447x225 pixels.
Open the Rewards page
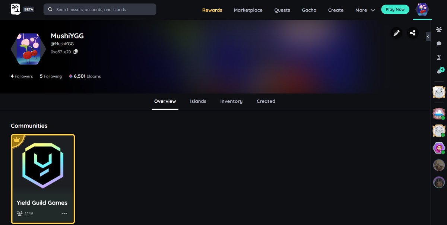click(x=212, y=10)
